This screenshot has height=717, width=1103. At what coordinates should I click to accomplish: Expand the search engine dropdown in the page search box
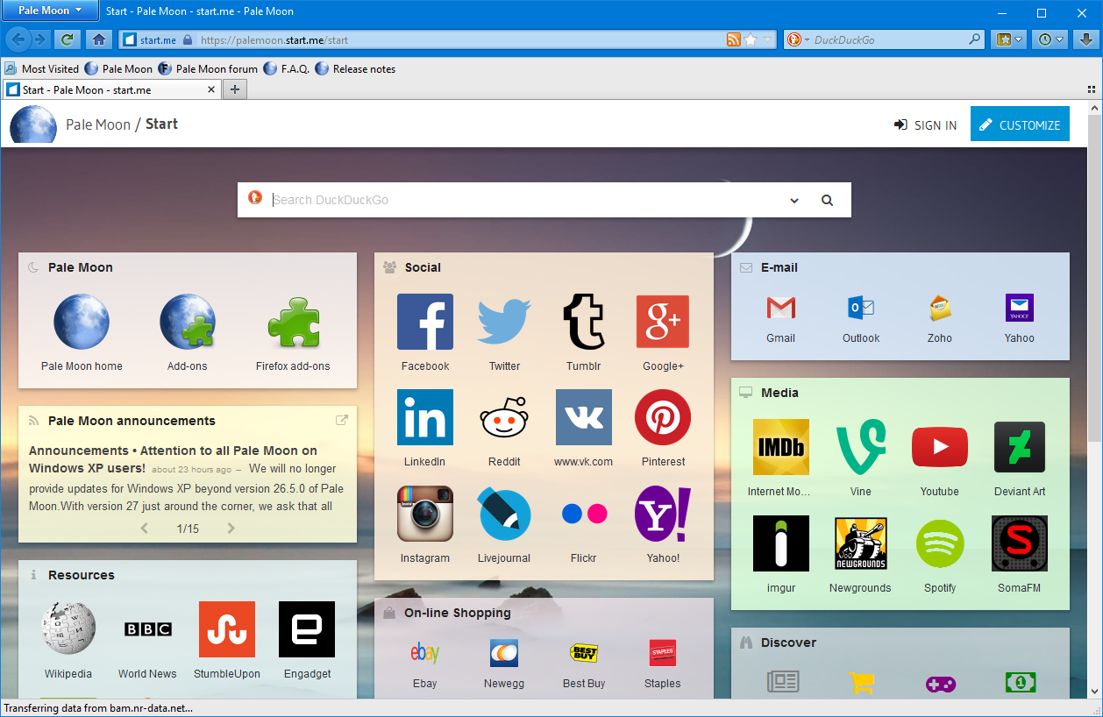coord(794,201)
